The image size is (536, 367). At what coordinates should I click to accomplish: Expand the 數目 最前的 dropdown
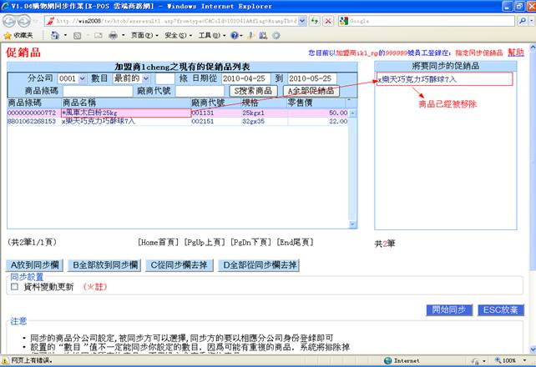pos(132,78)
